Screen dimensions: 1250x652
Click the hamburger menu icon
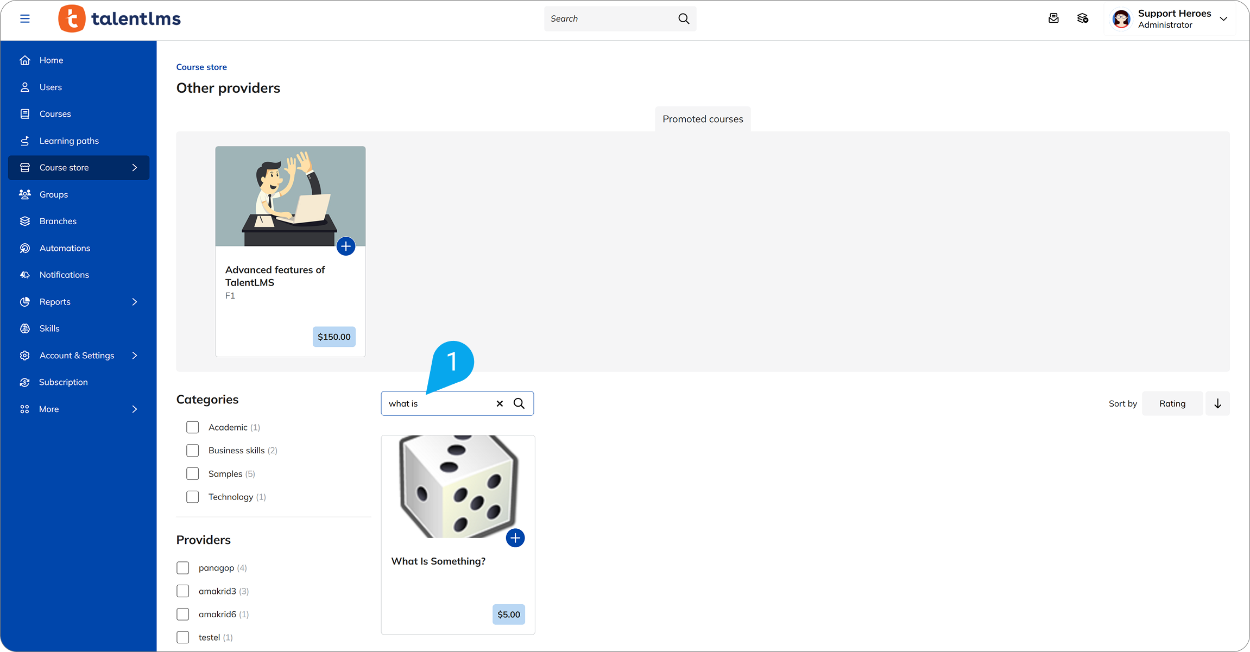click(x=25, y=19)
